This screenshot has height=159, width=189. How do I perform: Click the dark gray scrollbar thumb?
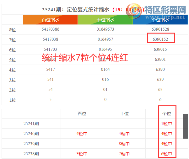point(186,126)
